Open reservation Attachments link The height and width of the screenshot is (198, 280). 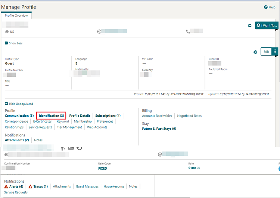(x=62, y=186)
